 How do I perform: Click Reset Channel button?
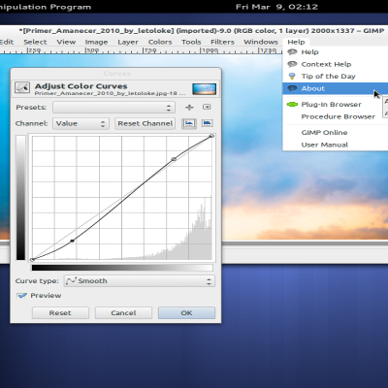[x=145, y=123]
